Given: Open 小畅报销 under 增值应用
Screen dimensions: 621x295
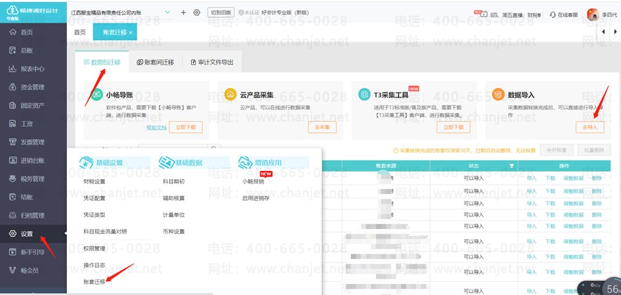Looking at the screenshot, I should click(x=253, y=181).
